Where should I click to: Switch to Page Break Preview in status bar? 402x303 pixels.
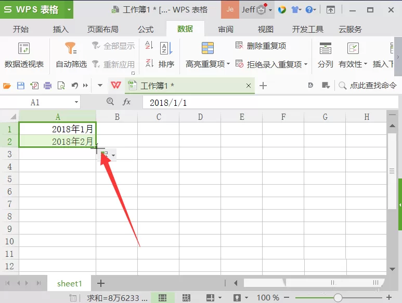point(186,298)
